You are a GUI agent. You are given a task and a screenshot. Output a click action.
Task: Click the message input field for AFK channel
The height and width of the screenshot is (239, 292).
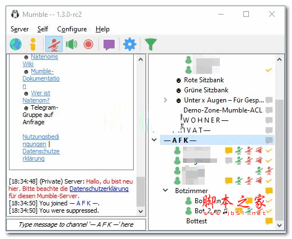[x=76, y=224]
